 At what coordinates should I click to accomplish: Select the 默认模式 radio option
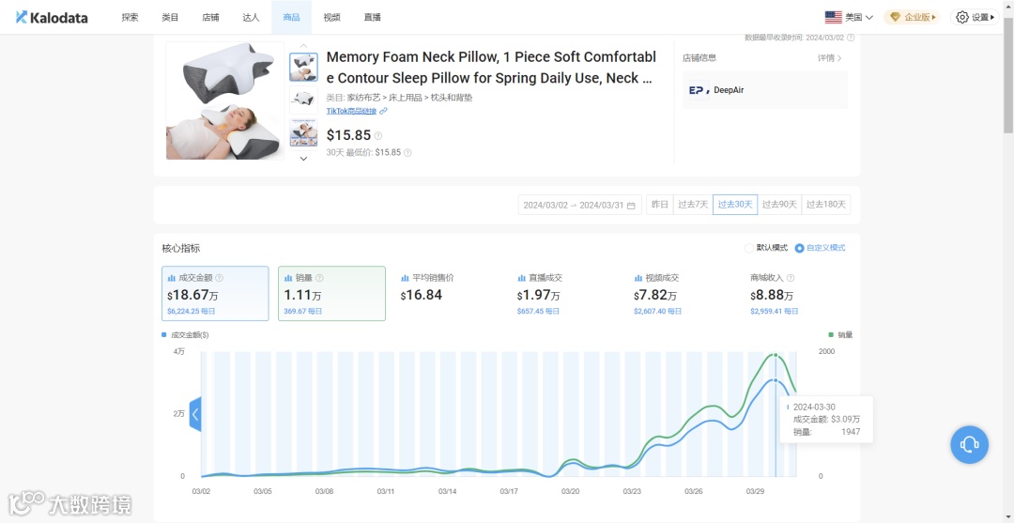click(x=749, y=248)
